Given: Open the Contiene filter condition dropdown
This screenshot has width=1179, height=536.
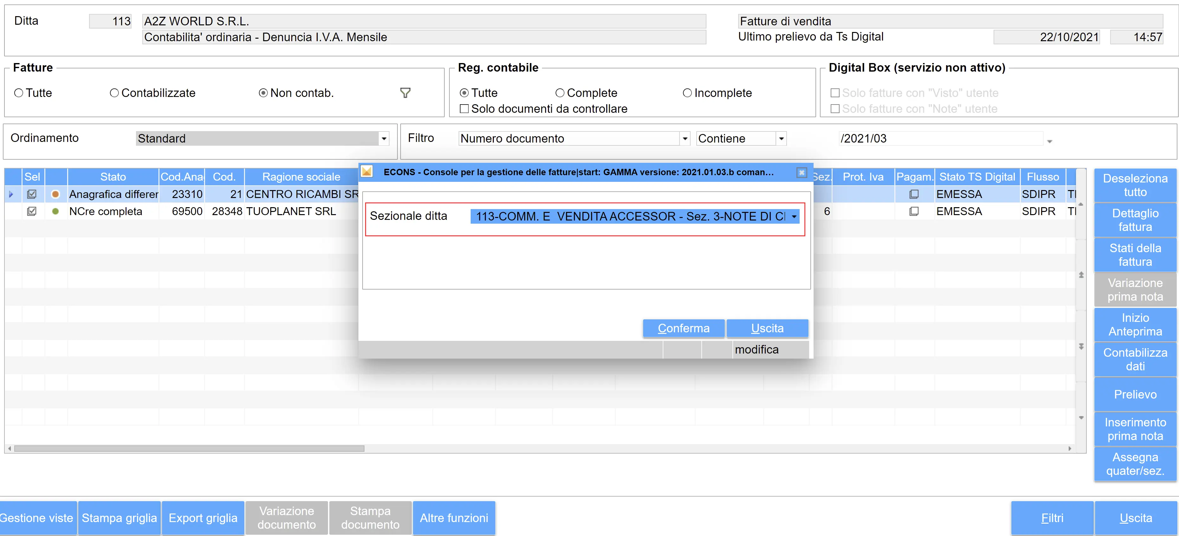Looking at the screenshot, I should pyautogui.click(x=781, y=138).
